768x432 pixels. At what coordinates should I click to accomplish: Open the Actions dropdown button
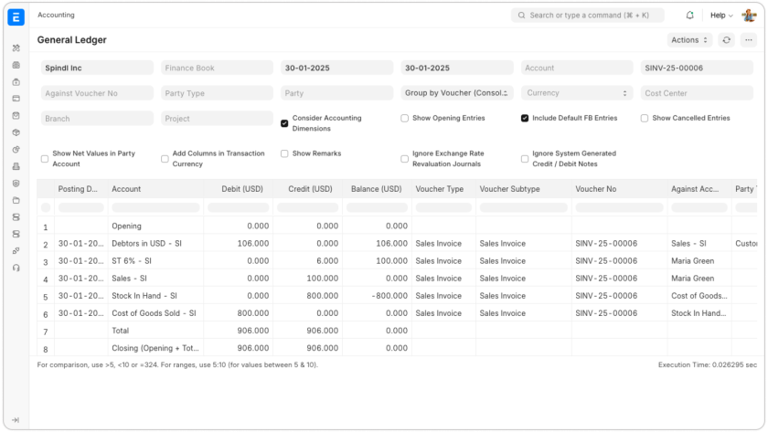tap(690, 40)
